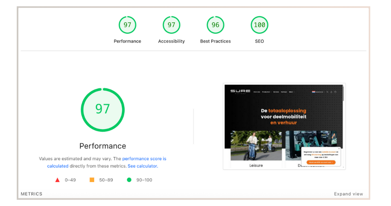
Task: Click the Performance score gauge at the top
Action: click(x=127, y=25)
